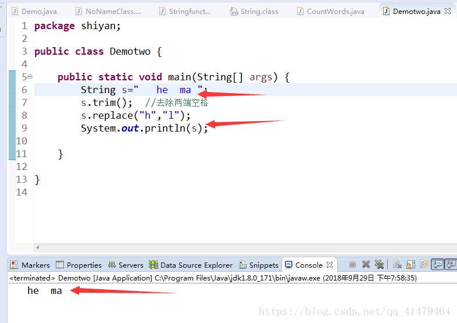Toggle Show Console on standard output
The width and height of the screenshot is (457, 323).
pyautogui.click(x=437, y=264)
